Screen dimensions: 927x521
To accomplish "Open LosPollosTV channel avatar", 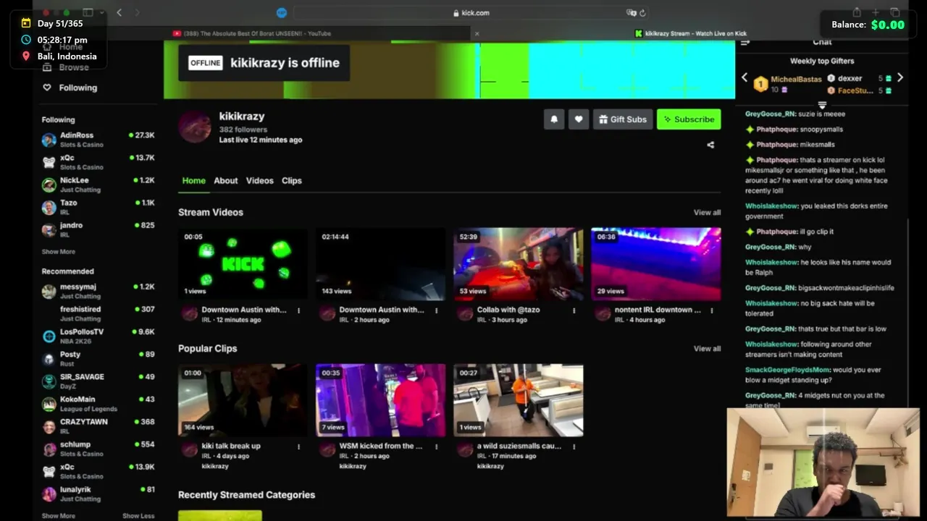I will pyautogui.click(x=49, y=336).
